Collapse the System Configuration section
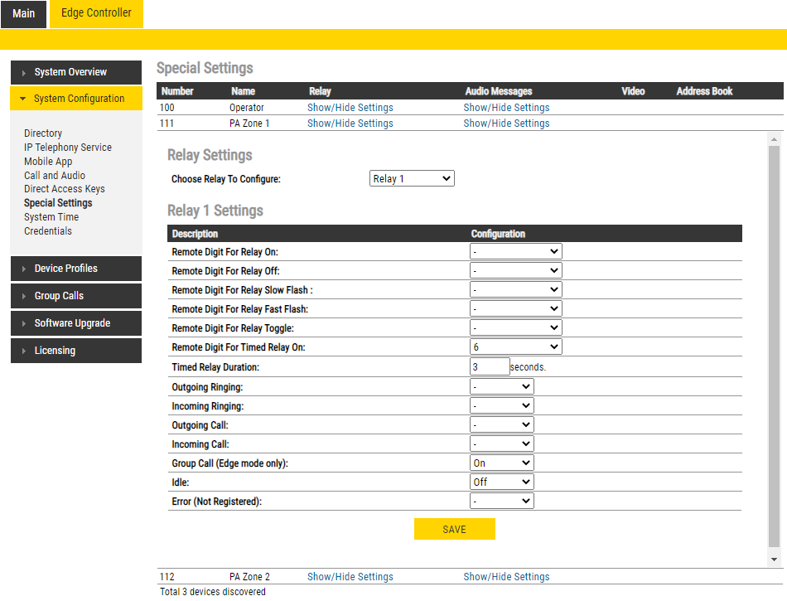 pos(75,99)
